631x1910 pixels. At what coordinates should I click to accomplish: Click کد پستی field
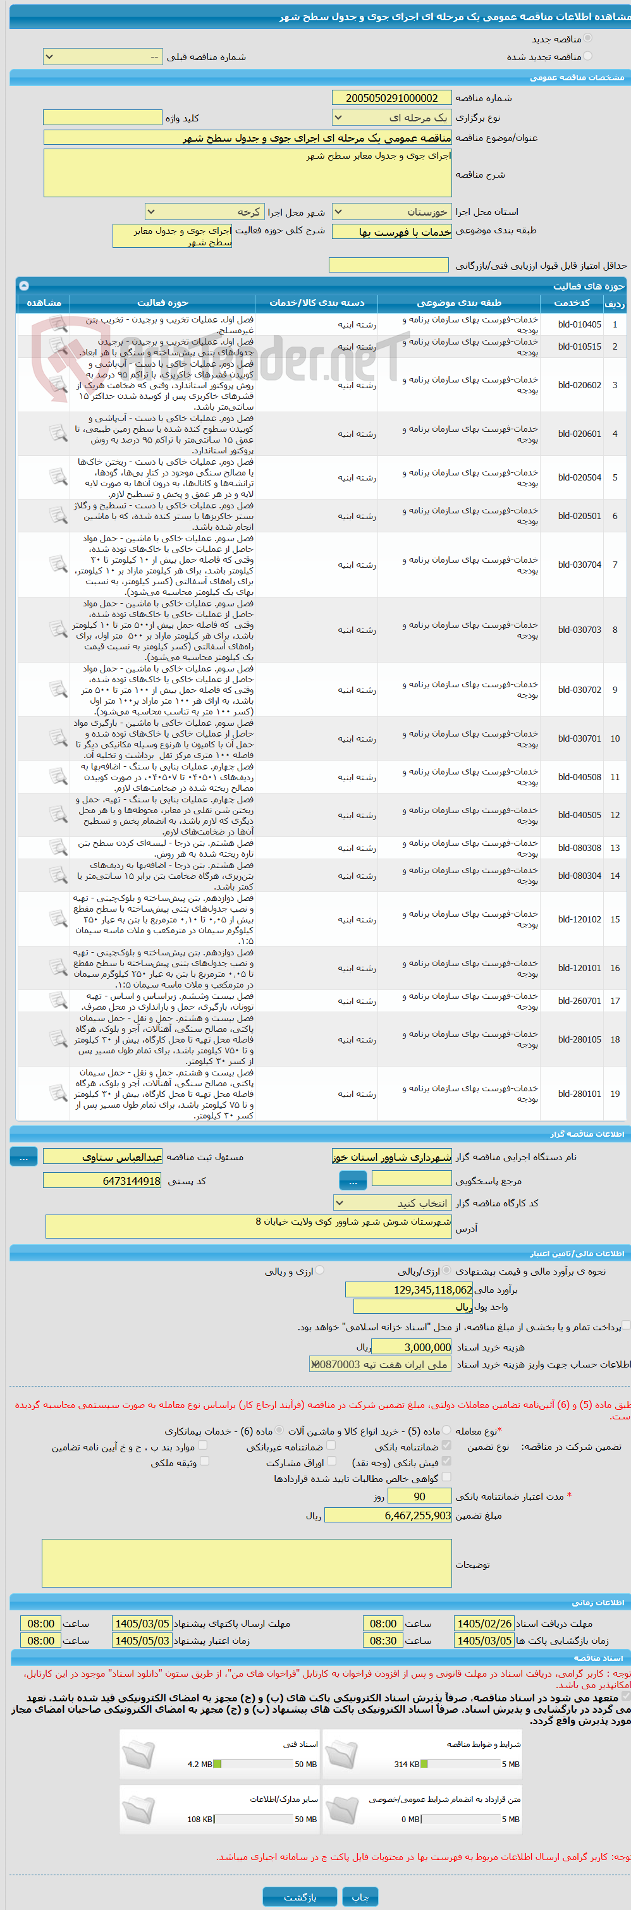click(102, 1180)
